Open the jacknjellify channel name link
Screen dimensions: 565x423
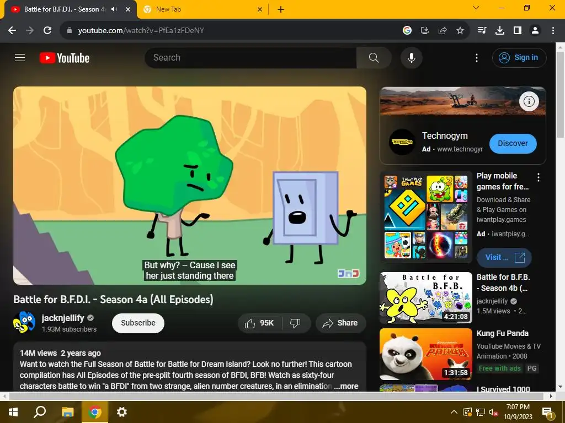63,318
